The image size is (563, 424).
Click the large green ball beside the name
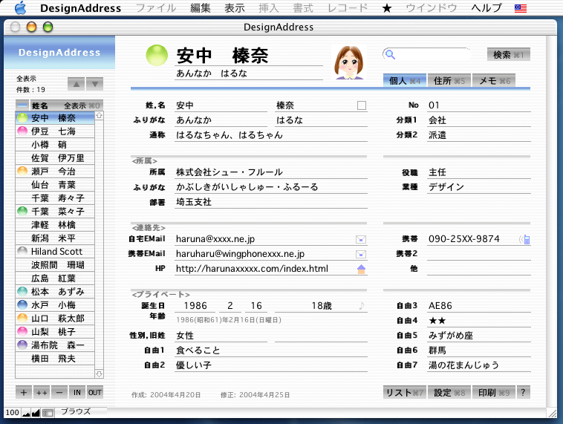[x=157, y=56]
